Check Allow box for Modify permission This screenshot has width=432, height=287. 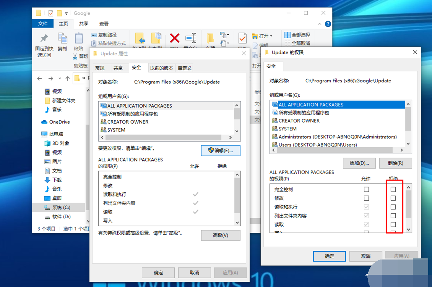click(366, 198)
